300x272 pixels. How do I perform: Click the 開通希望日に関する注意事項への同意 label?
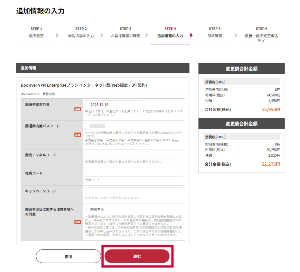click(49, 212)
